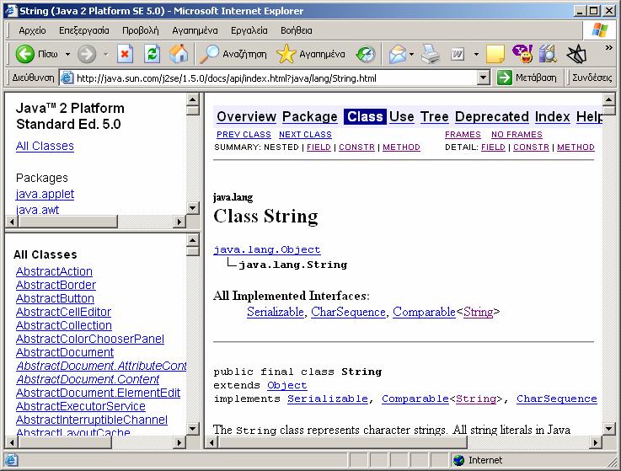Open History clock icon in toolbar
The width and height of the screenshot is (621, 471).
(366, 54)
